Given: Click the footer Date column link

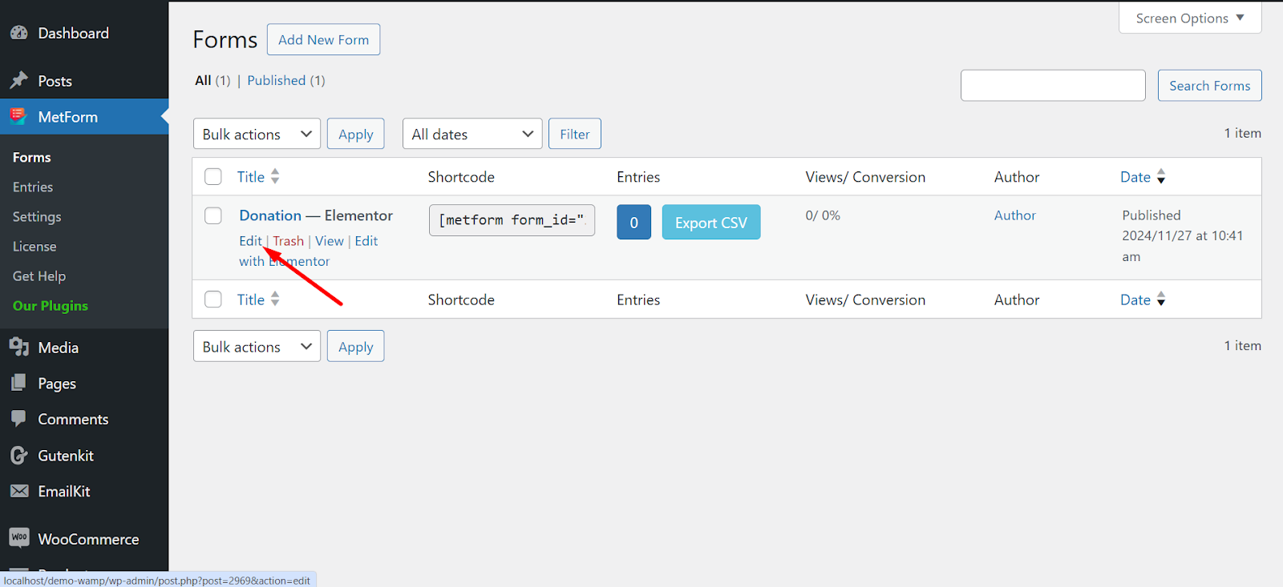Looking at the screenshot, I should pos(1135,300).
